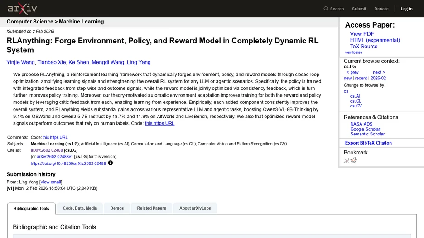Click the 'Computer Science > Machine Learning' breadcrumb

(x=55, y=22)
